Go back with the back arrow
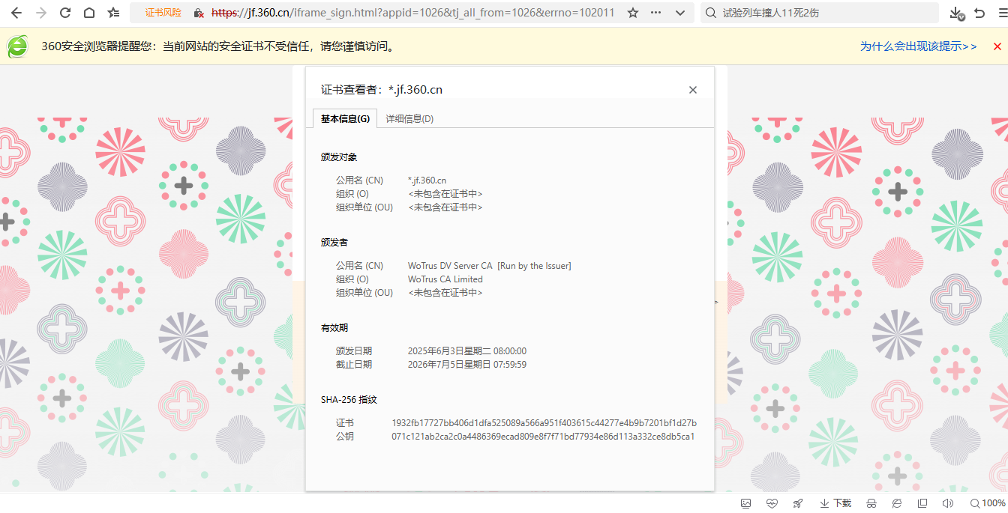 pyautogui.click(x=16, y=13)
